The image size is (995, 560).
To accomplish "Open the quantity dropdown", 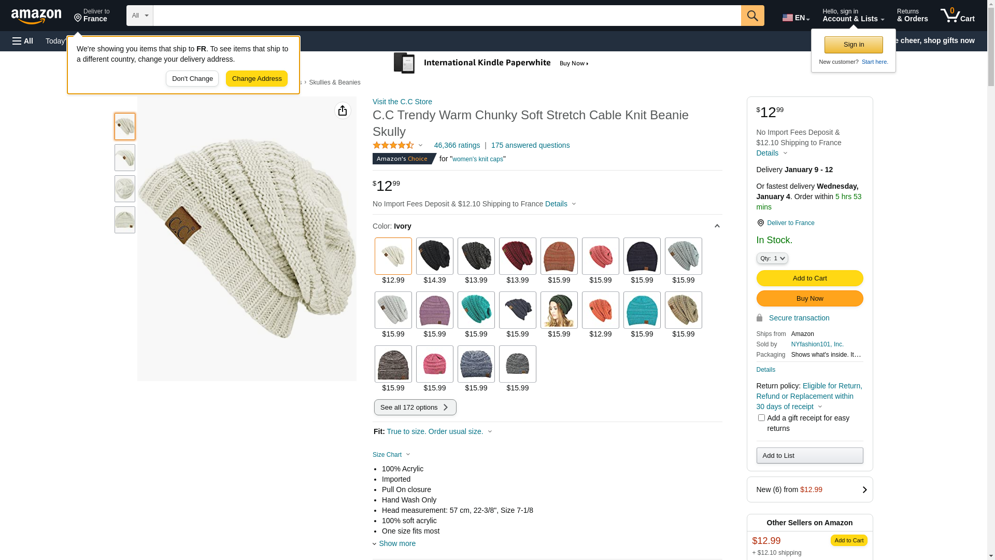I will tap(772, 258).
